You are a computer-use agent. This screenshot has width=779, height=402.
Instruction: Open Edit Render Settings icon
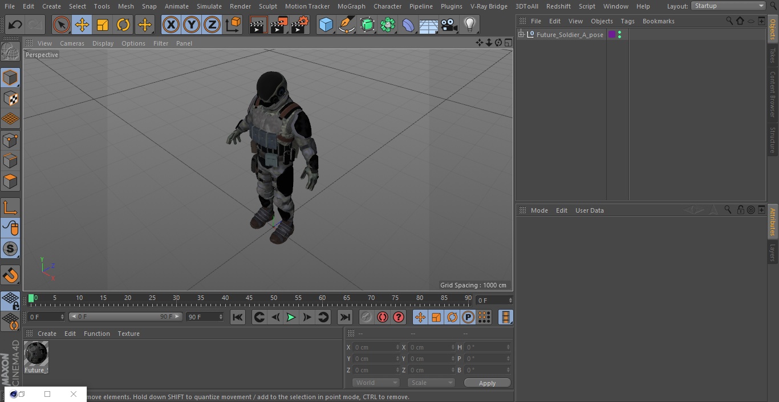(x=300, y=25)
